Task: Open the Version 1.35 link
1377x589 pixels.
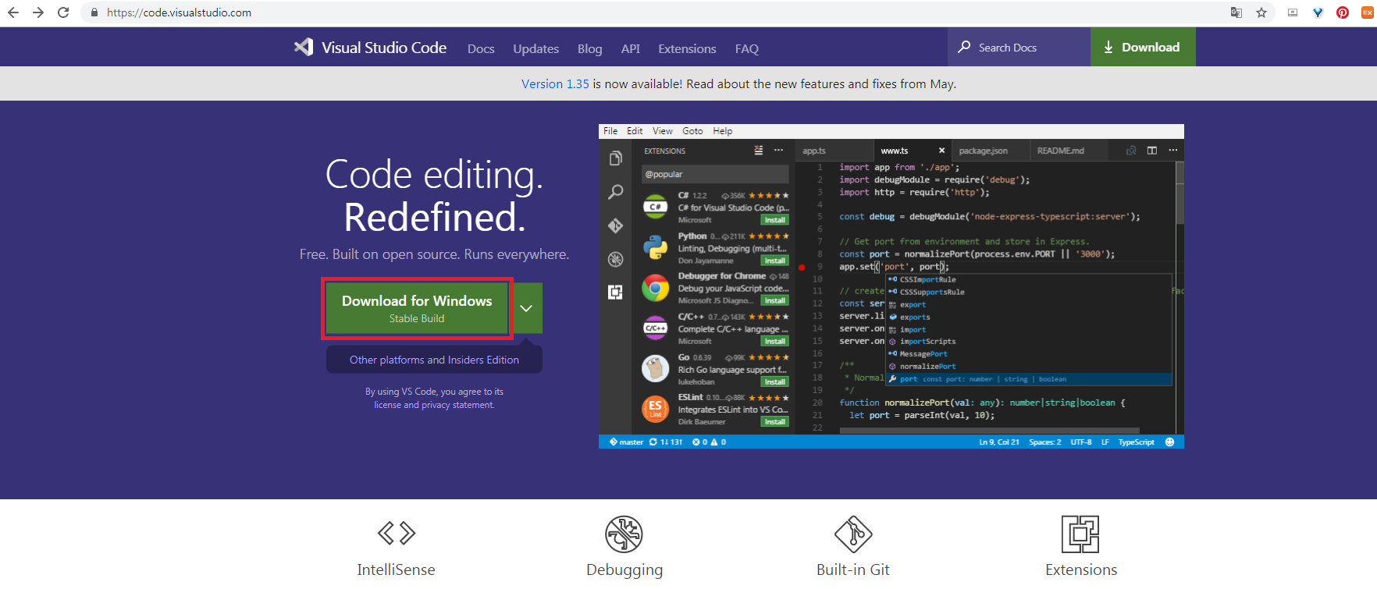Action: [x=555, y=83]
